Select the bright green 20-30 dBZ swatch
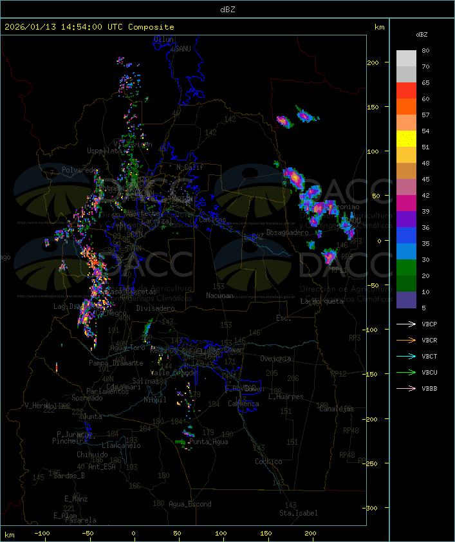 coord(406,268)
